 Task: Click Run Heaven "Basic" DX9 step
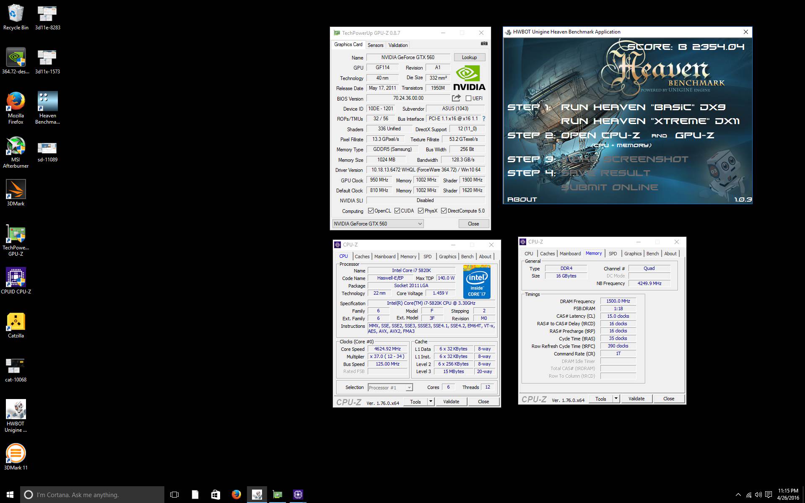click(643, 107)
